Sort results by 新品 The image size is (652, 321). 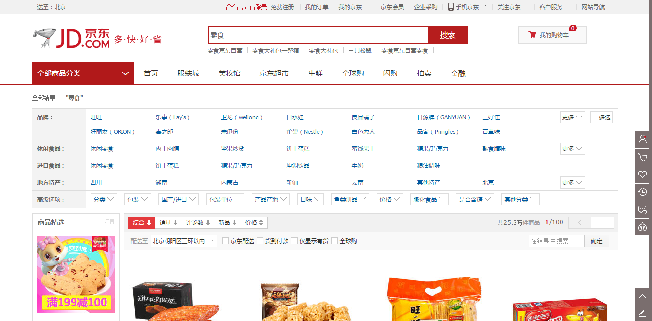click(227, 223)
